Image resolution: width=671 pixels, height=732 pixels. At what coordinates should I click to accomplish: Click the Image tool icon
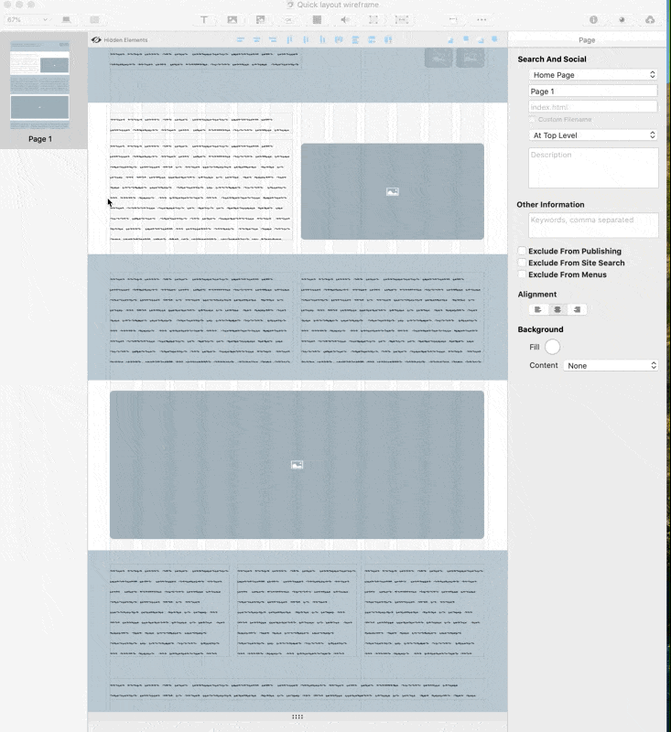(233, 19)
